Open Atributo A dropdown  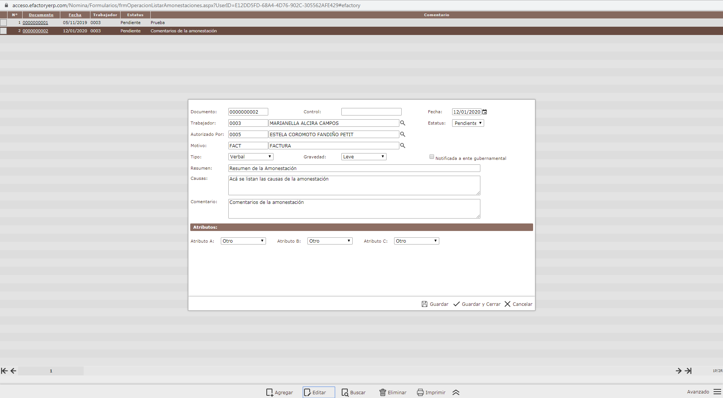[243, 241]
